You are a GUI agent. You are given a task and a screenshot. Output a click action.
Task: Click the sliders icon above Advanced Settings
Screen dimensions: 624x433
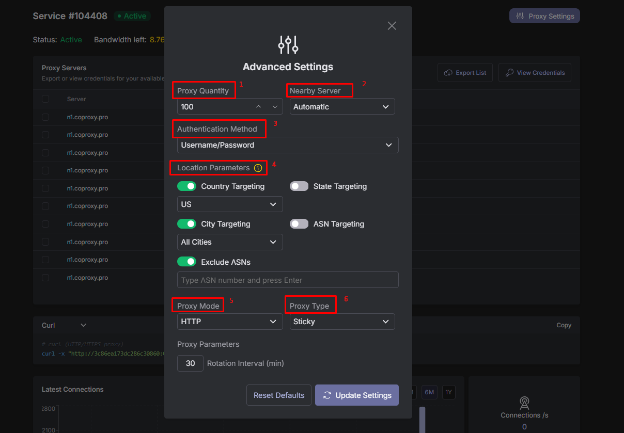tap(288, 45)
